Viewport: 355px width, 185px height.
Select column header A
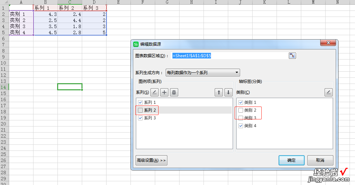click(21, 2)
